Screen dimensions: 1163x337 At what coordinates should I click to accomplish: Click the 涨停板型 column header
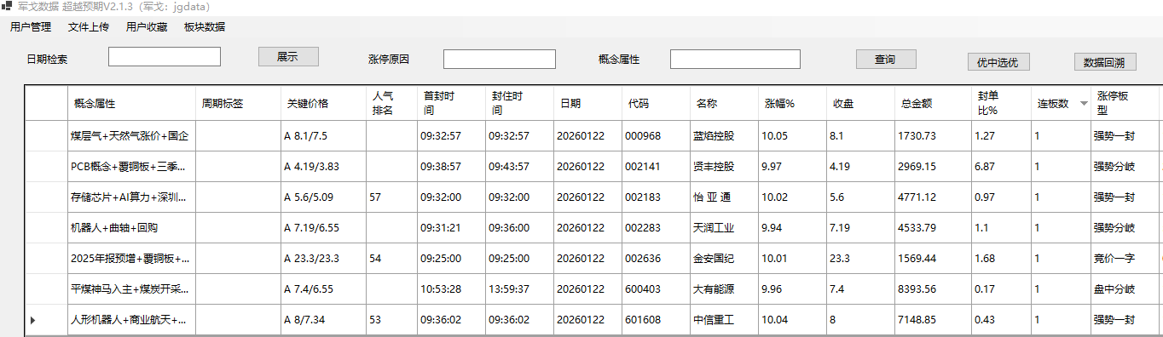1125,103
